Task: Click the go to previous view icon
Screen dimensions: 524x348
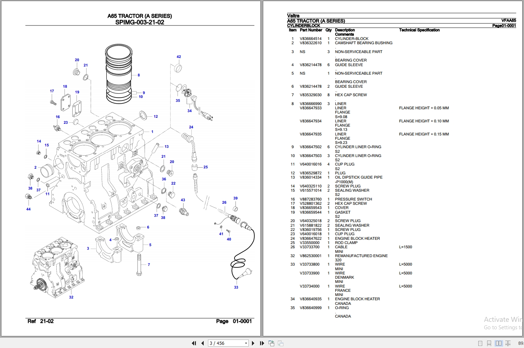Action: (x=271, y=343)
